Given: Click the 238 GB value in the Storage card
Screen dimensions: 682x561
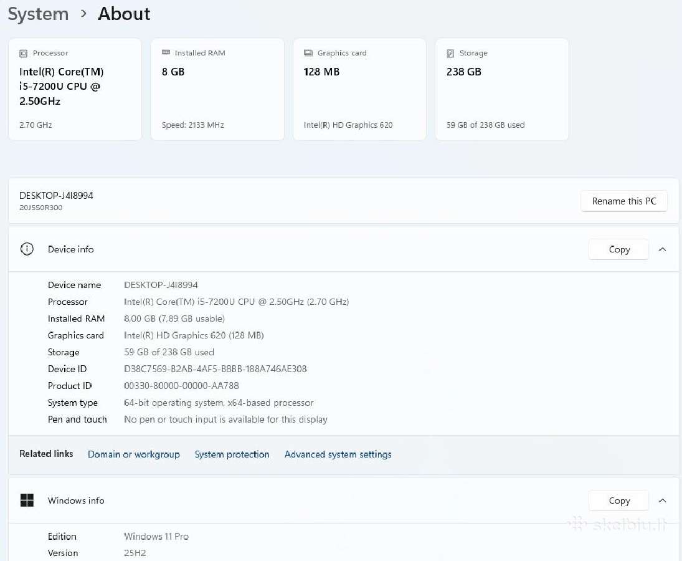Looking at the screenshot, I should (x=463, y=72).
